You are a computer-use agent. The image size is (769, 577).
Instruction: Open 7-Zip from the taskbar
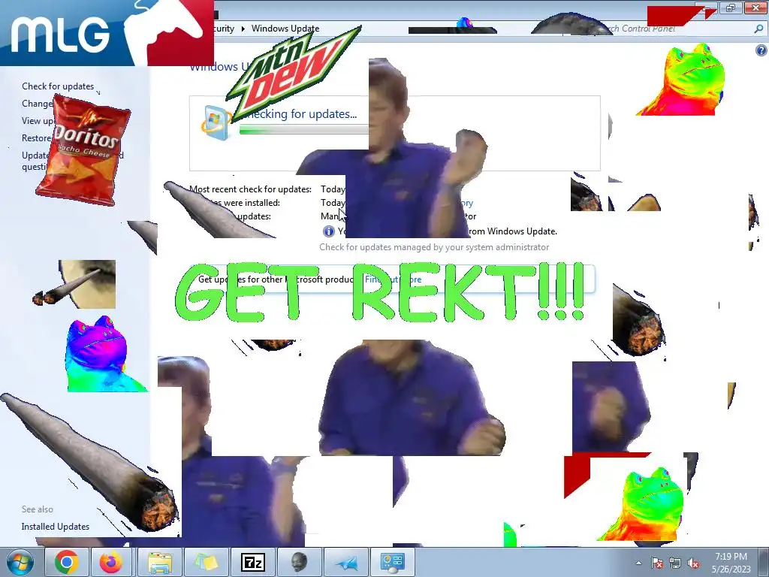253,562
